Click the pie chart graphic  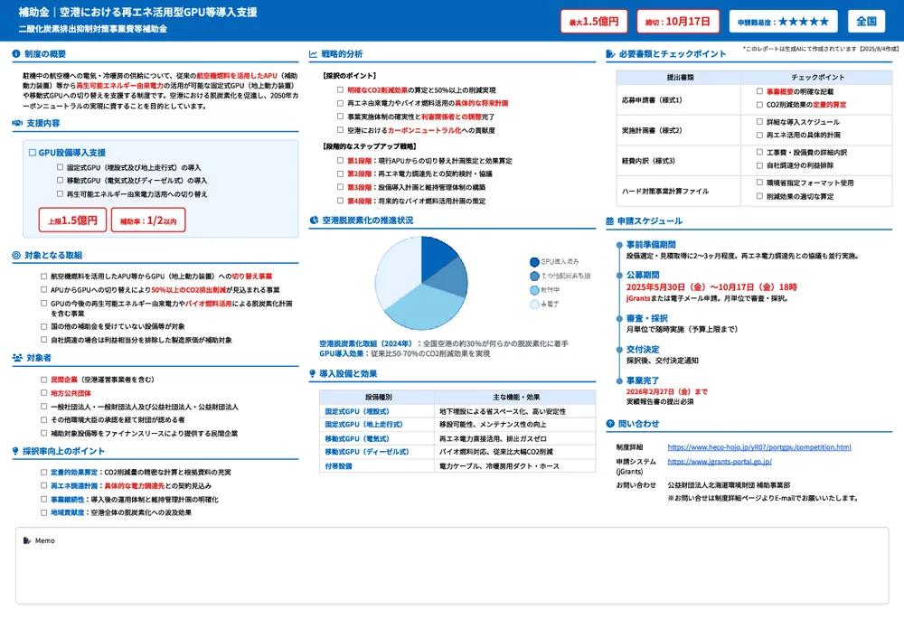click(421, 283)
